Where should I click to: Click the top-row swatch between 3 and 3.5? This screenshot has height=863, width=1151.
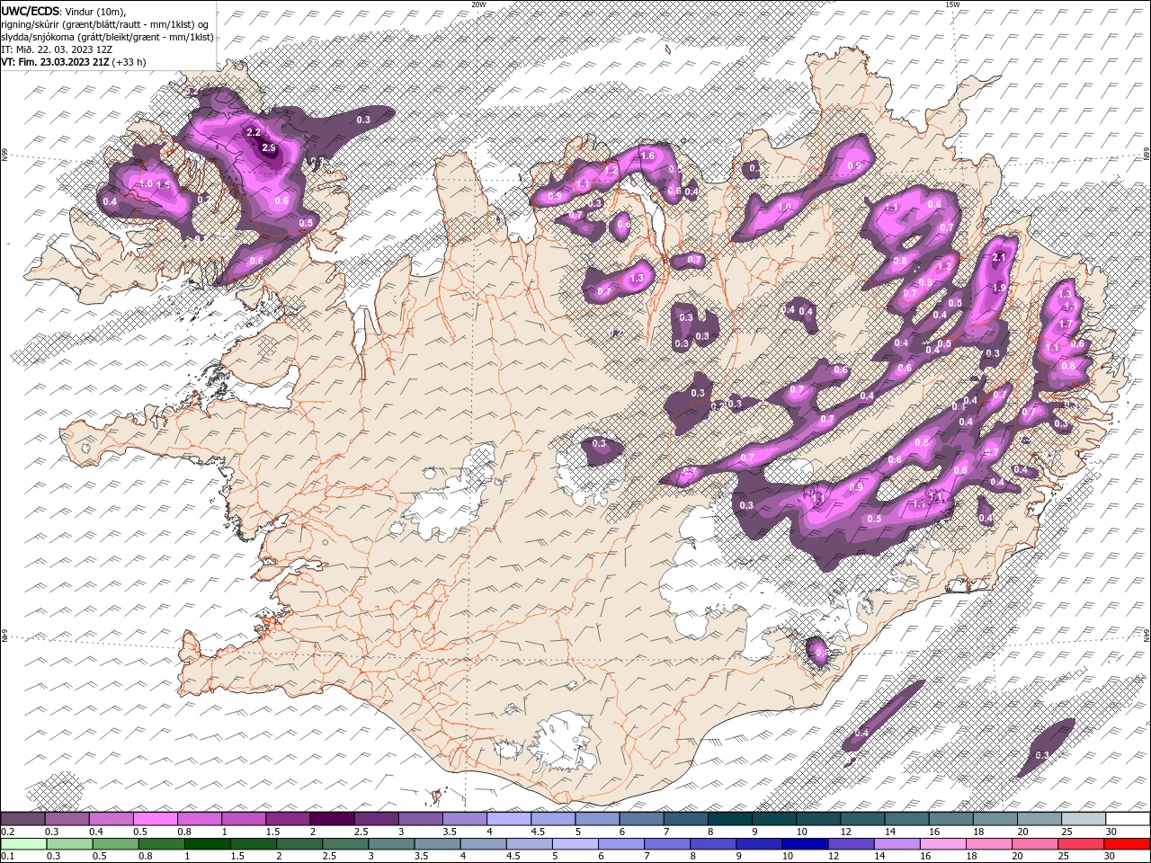point(421,818)
